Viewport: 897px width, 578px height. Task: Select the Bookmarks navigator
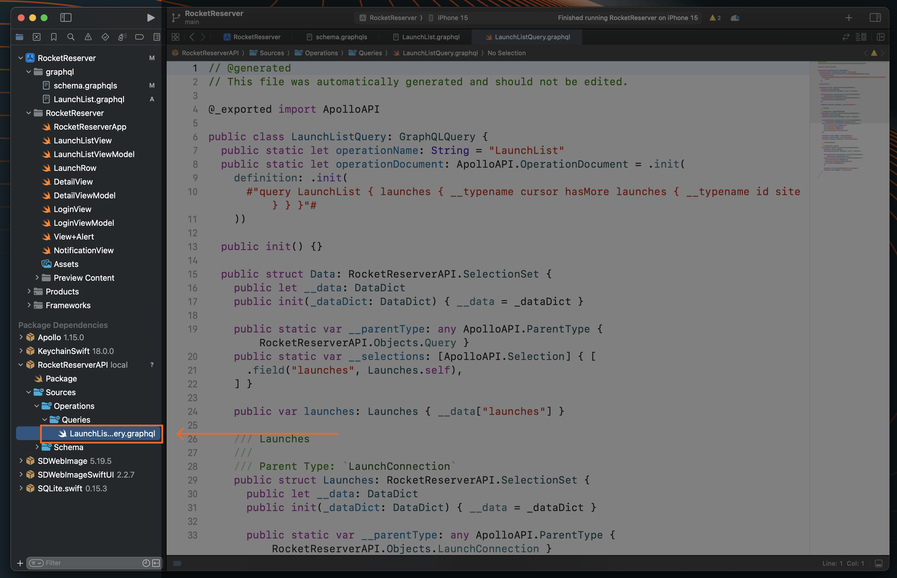[x=54, y=37]
